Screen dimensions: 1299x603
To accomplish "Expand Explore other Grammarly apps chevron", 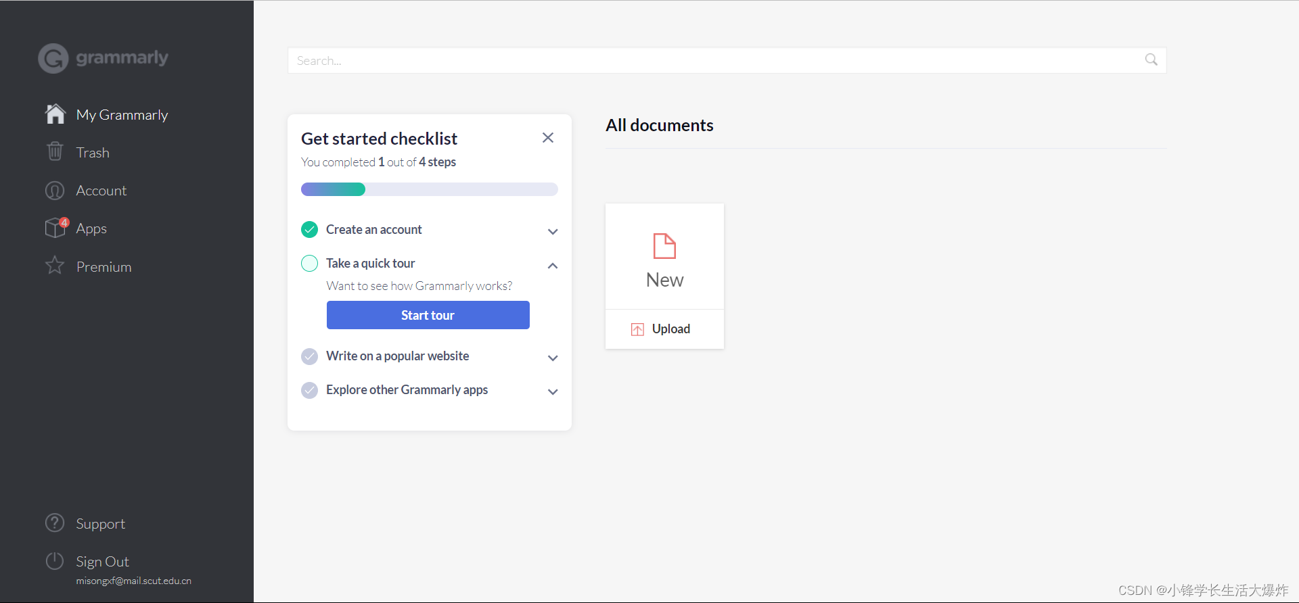I will [553, 392].
